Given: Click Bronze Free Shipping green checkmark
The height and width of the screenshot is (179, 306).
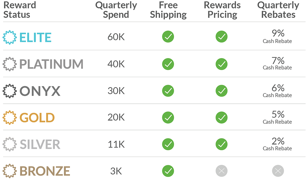Looking at the screenshot, I should (x=168, y=171).
